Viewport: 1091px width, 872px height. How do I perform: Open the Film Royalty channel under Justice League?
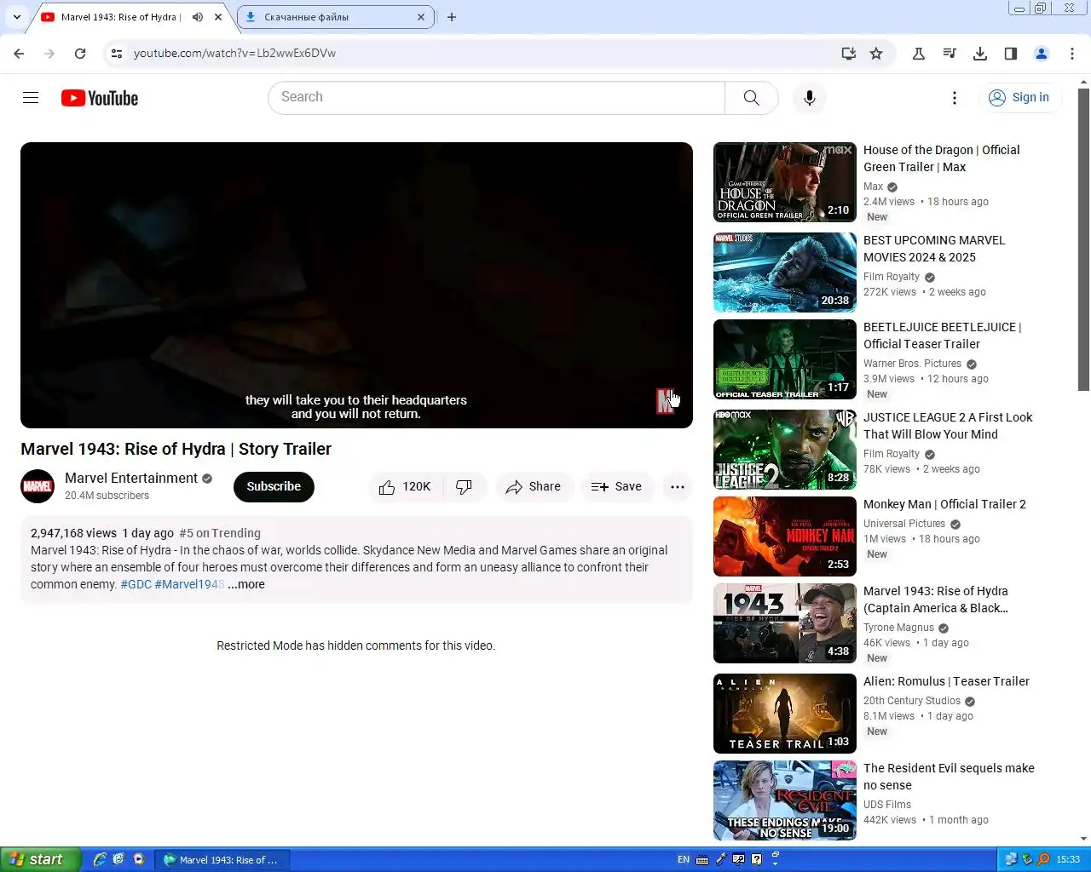coord(892,454)
